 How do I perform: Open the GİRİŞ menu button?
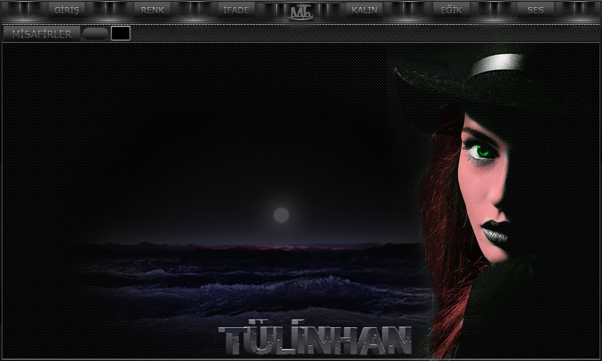(x=66, y=10)
